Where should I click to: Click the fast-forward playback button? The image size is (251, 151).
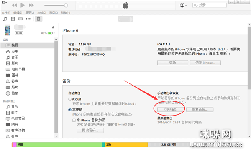pos(31,5)
